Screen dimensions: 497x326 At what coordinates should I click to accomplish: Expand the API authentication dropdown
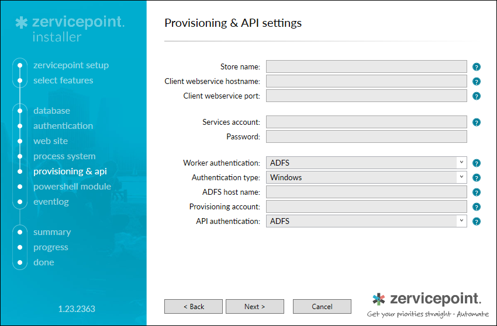(461, 221)
